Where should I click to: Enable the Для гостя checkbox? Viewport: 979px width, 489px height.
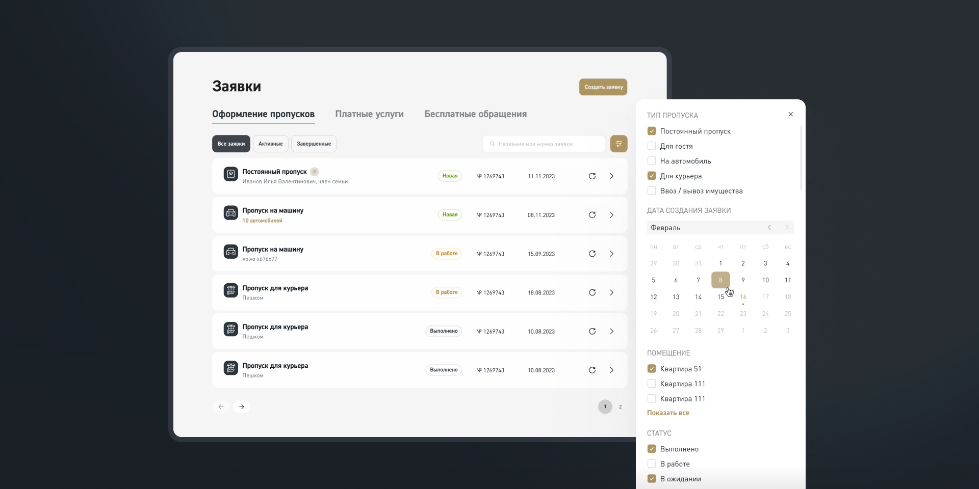(x=652, y=146)
